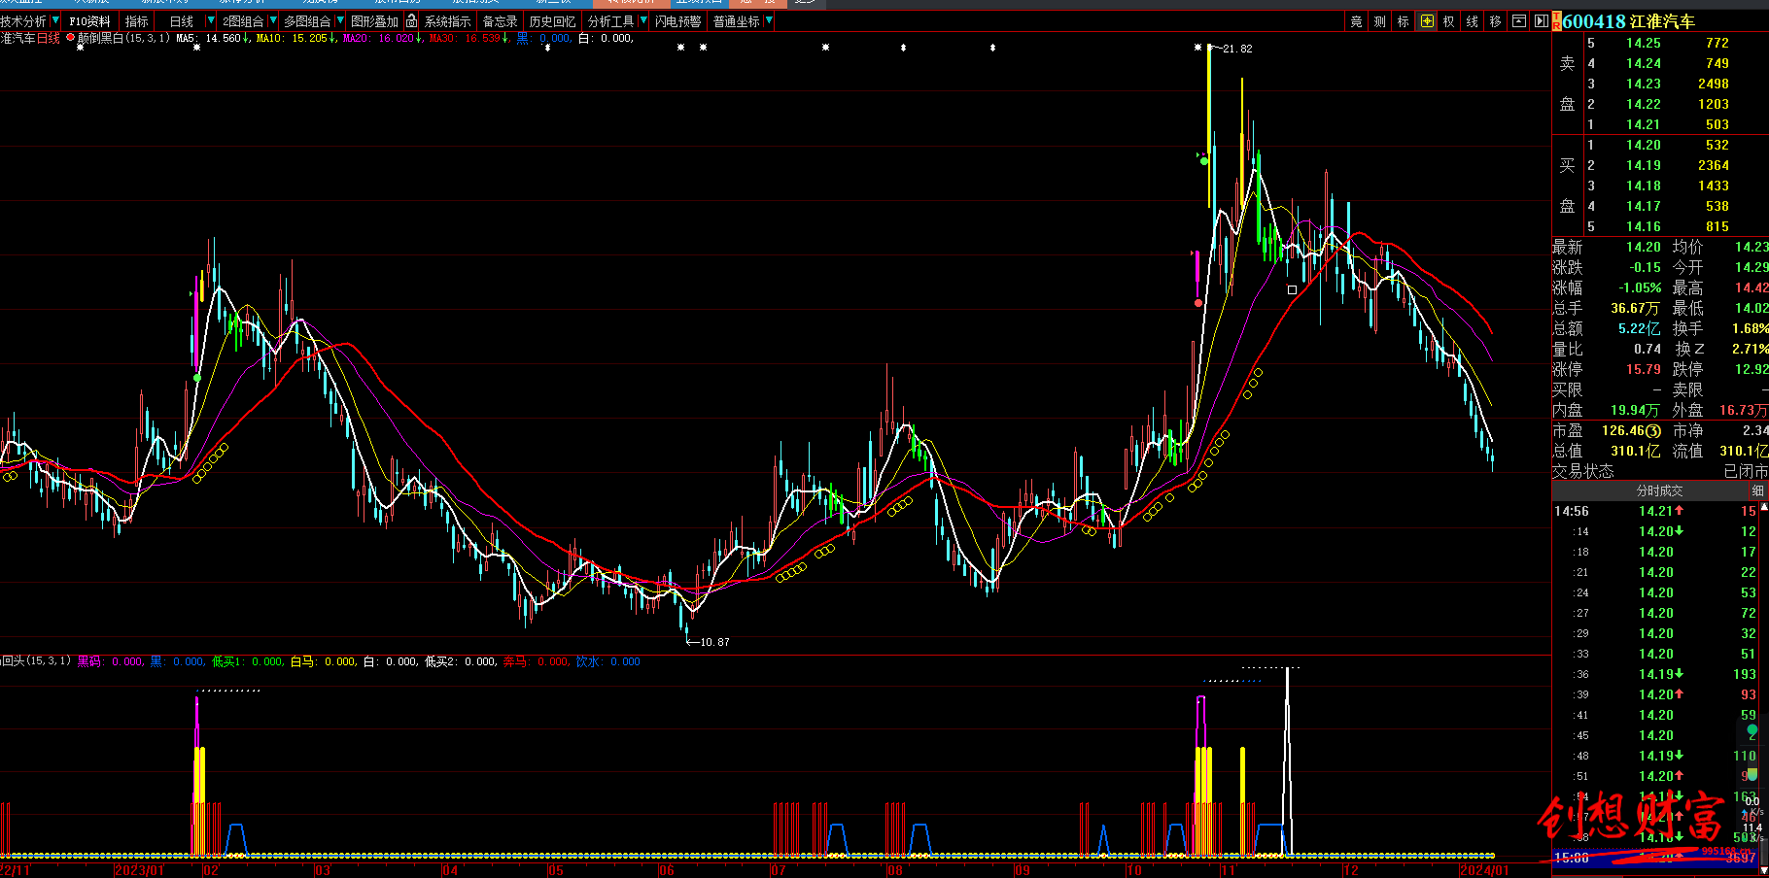Click the 低买1 indicator label
This screenshot has height=878, width=1769.
click(x=227, y=661)
